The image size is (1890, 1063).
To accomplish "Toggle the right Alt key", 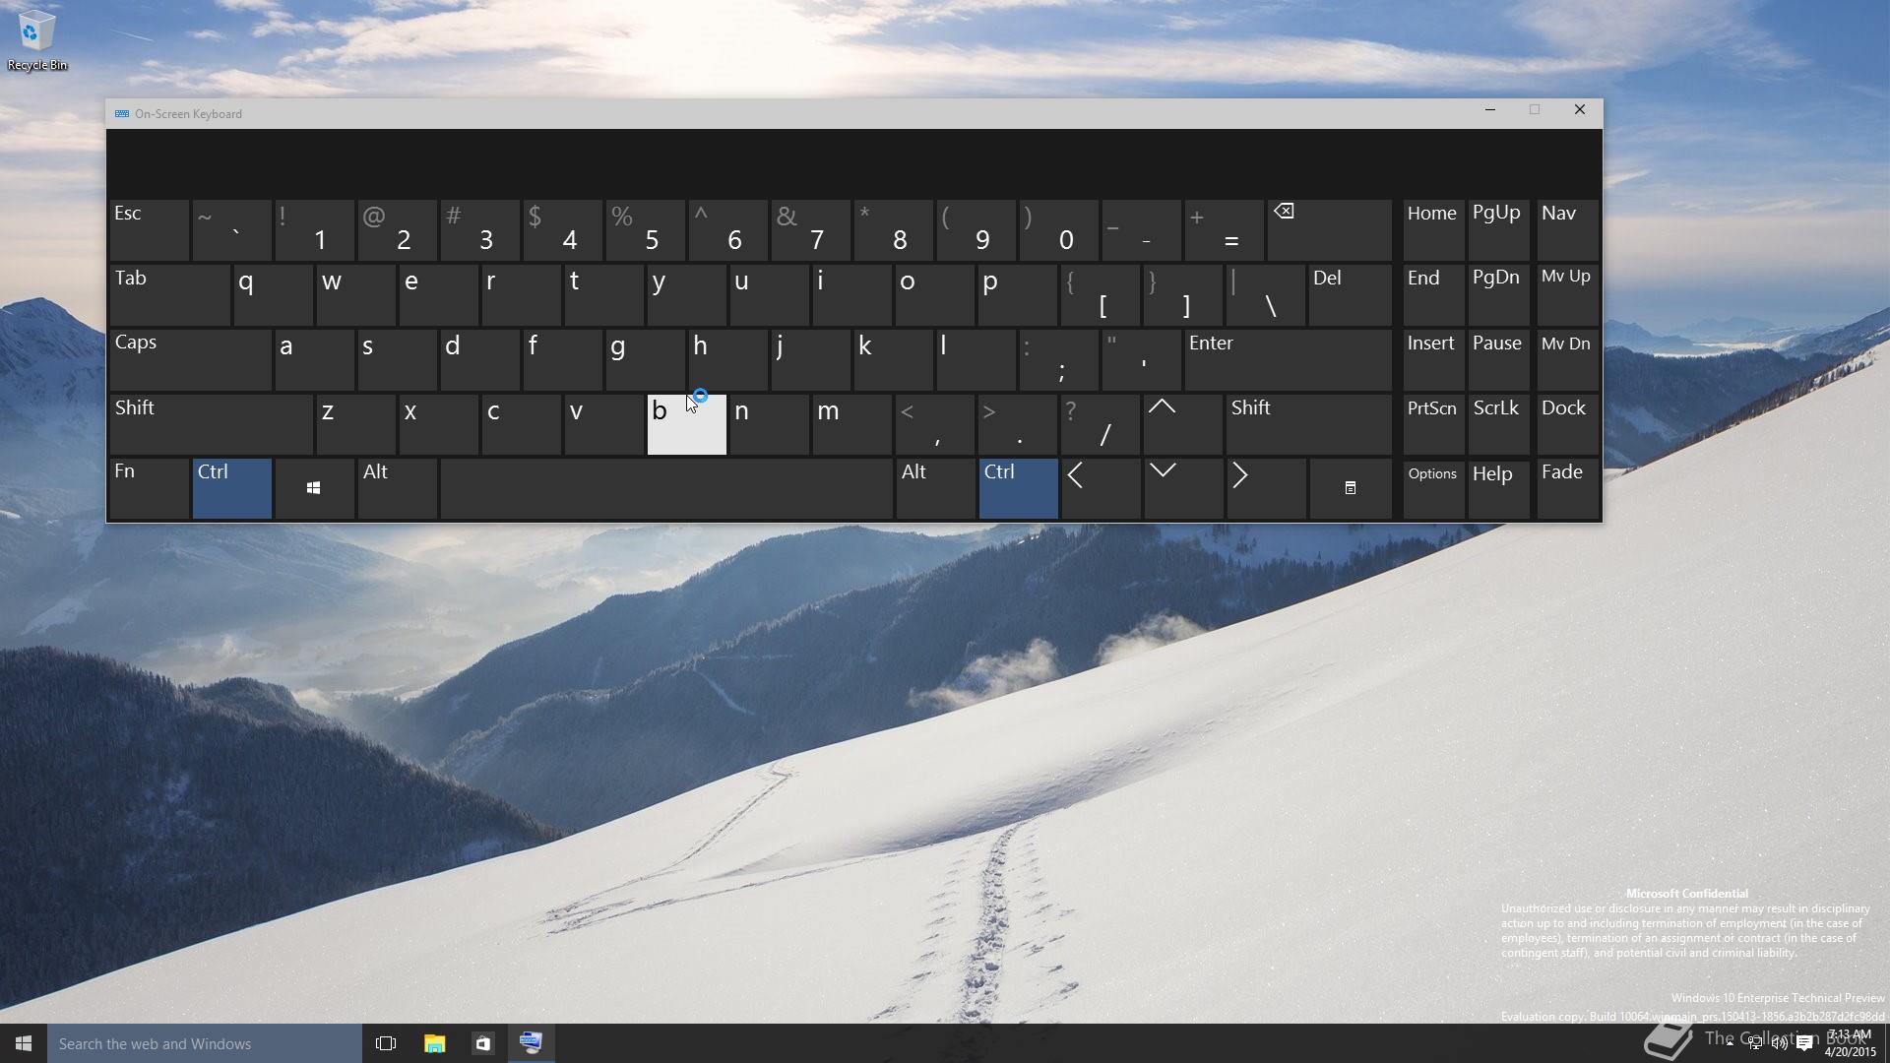I will (x=935, y=488).
